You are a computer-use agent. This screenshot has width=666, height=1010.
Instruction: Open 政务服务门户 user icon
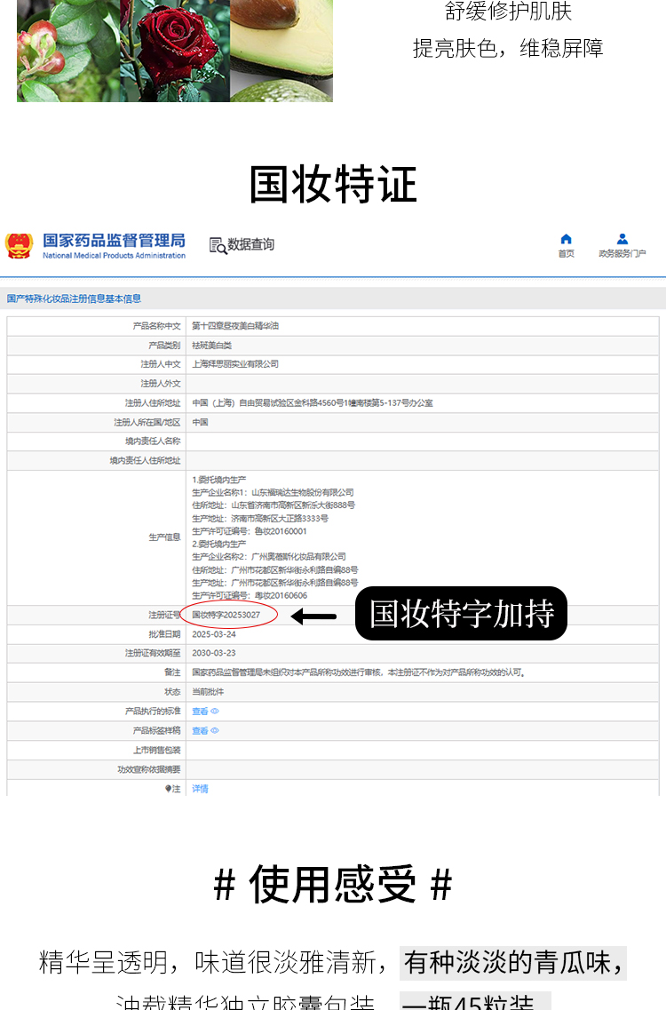pos(622,239)
